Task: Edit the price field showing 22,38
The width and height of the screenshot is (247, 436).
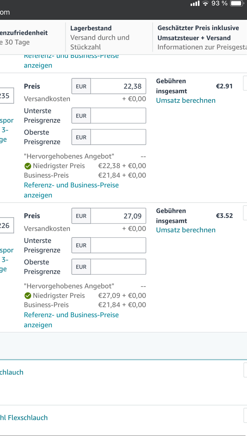Action: coord(118,86)
